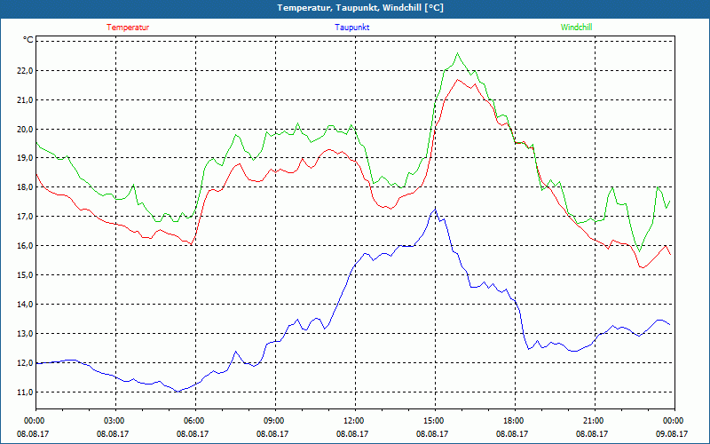The height and width of the screenshot is (444, 710).
Task: Select the 18:00 time axis label
Action: pyautogui.click(x=514, y=421)
